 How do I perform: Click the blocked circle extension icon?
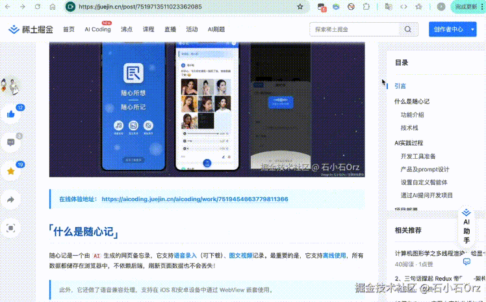point(351,7)
